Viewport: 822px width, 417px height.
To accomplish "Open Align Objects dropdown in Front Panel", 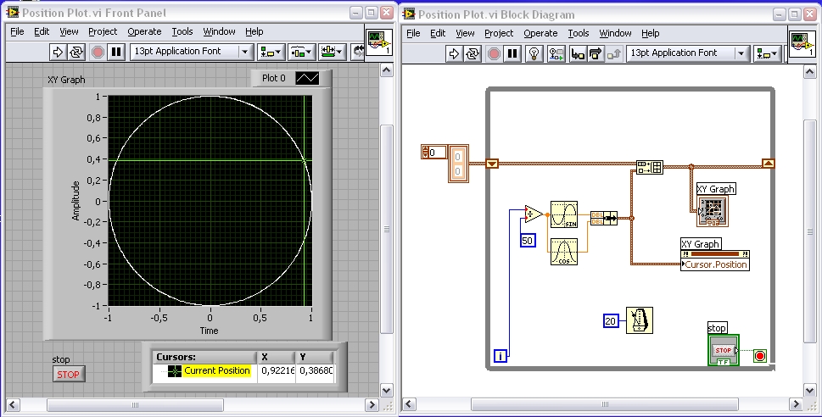I will coord(271,53).
